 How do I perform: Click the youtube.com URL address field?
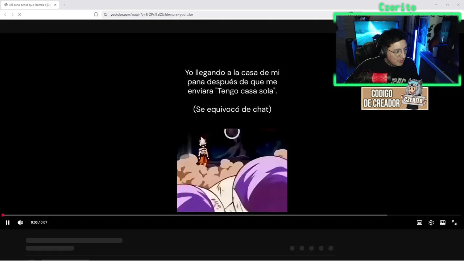[x=152, y=14]
